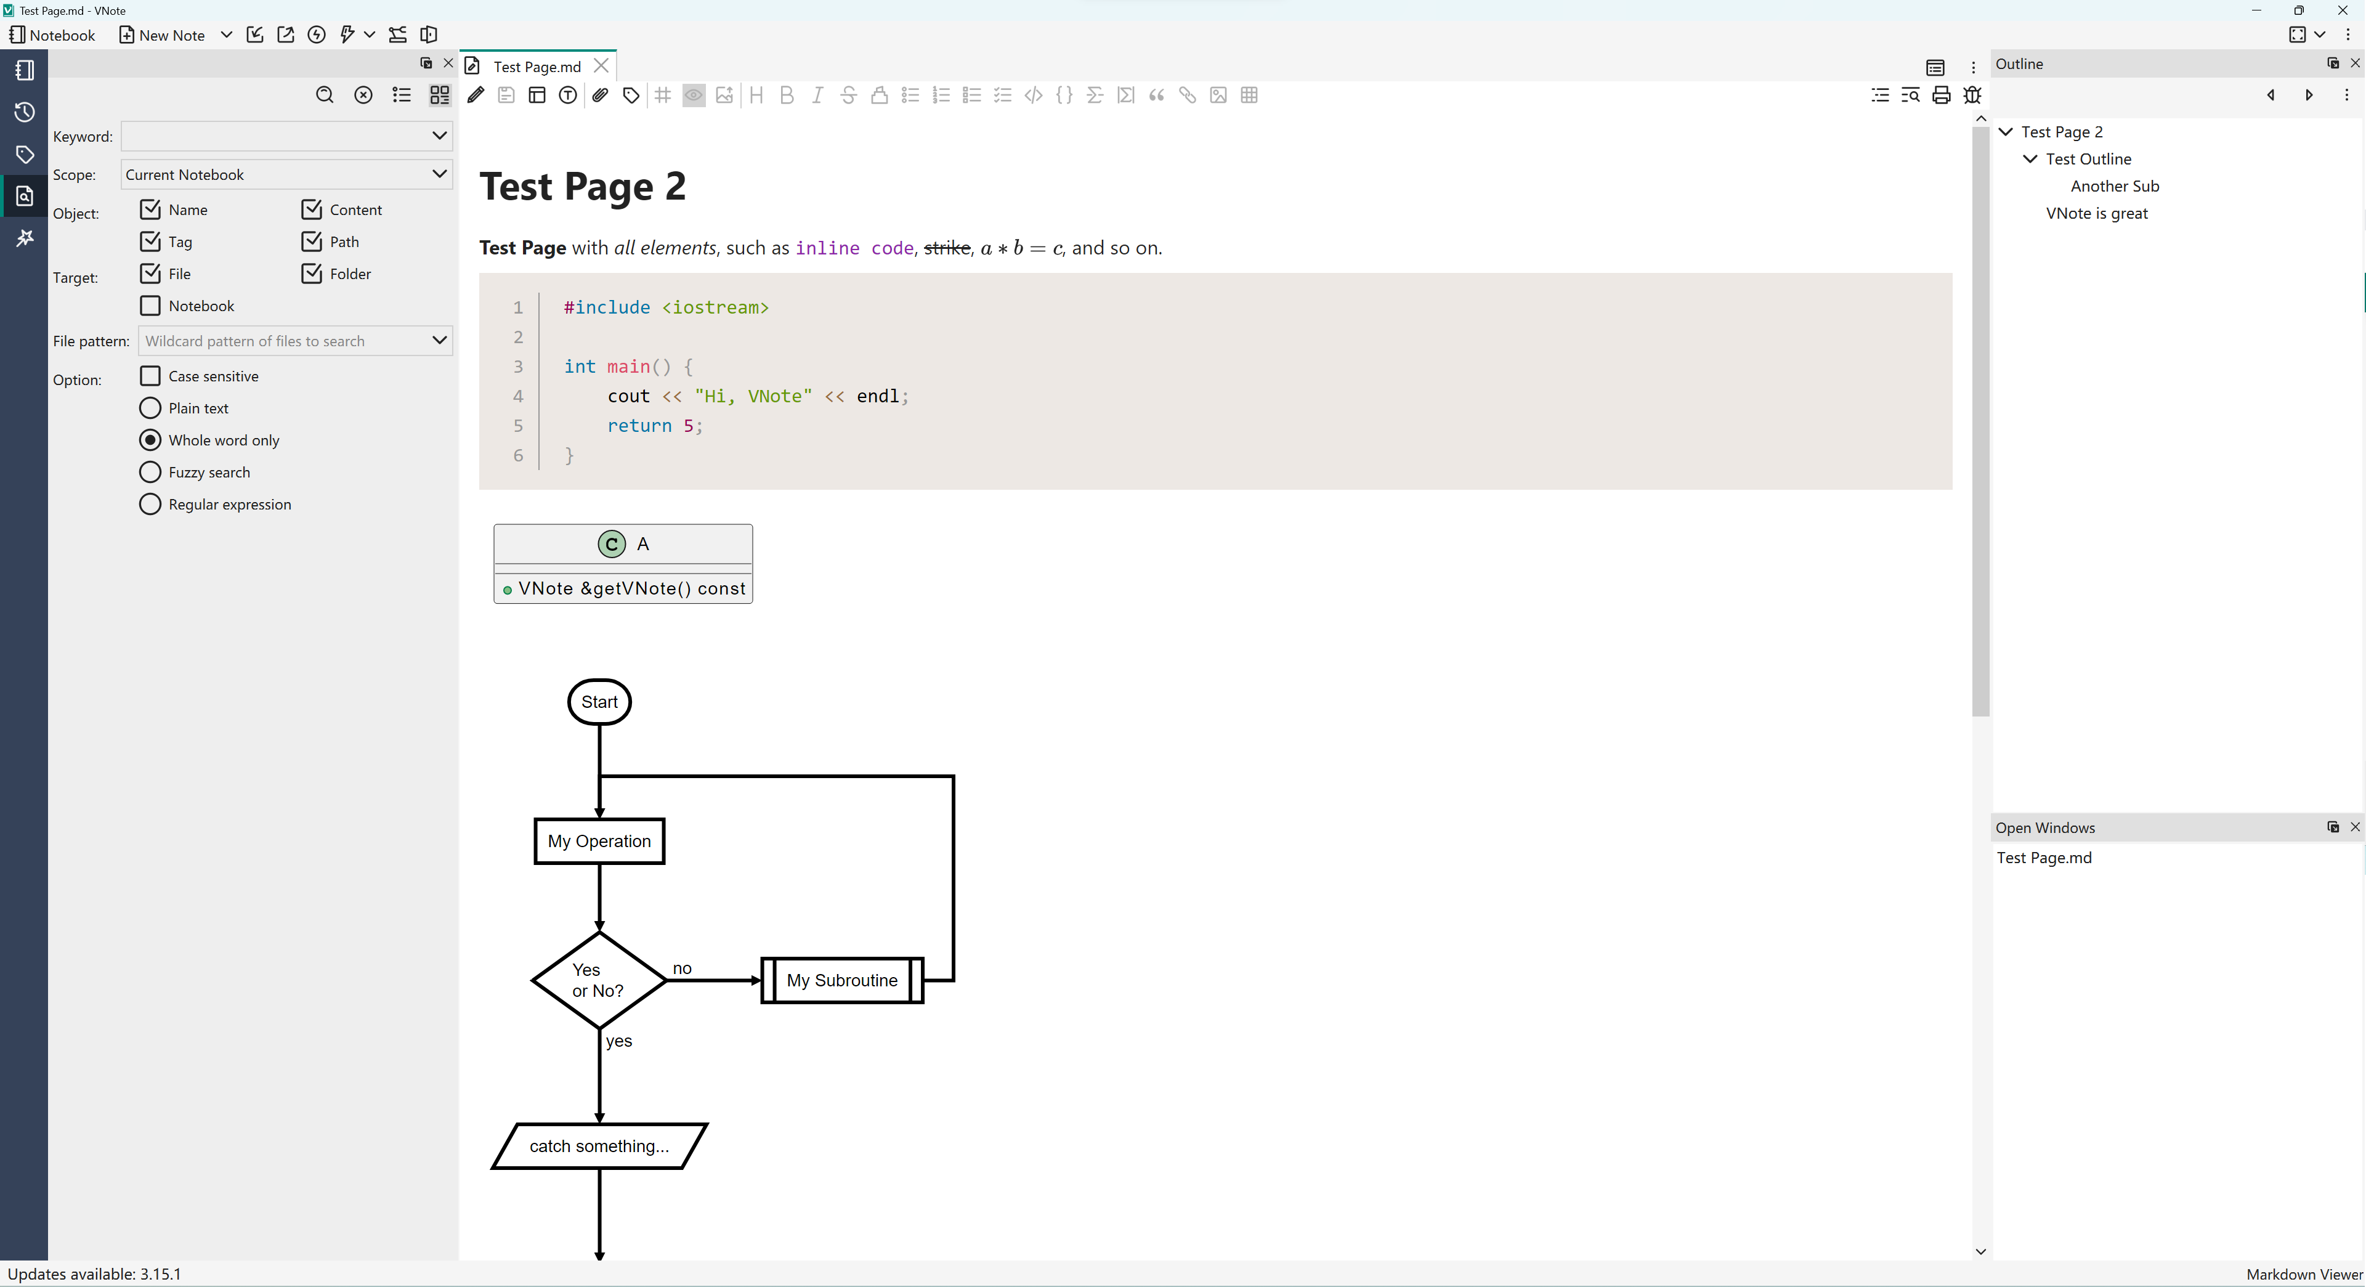Click the edit pencil icon in toolbar
This screenshot has width=2366, height=1287.
[476, 95]
